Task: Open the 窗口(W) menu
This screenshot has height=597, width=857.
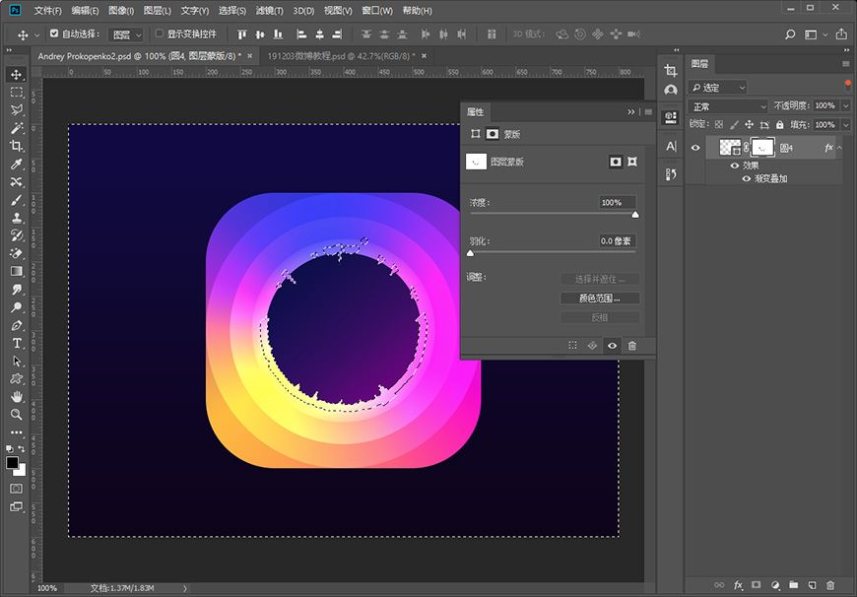Action: [377, 11]
